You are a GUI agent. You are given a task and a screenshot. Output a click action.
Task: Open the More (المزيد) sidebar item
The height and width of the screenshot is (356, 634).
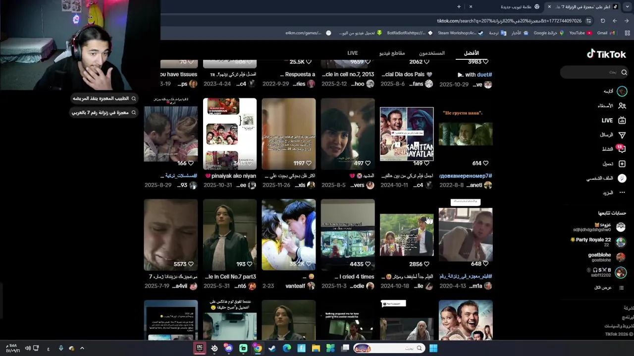(614, 192)
